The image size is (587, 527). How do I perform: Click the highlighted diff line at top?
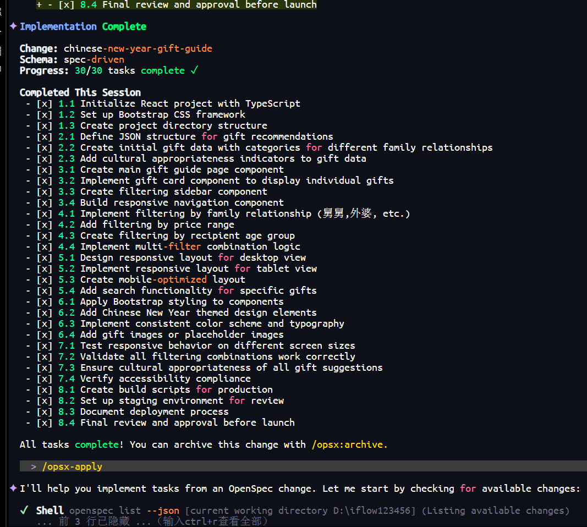tap(177, 5)
